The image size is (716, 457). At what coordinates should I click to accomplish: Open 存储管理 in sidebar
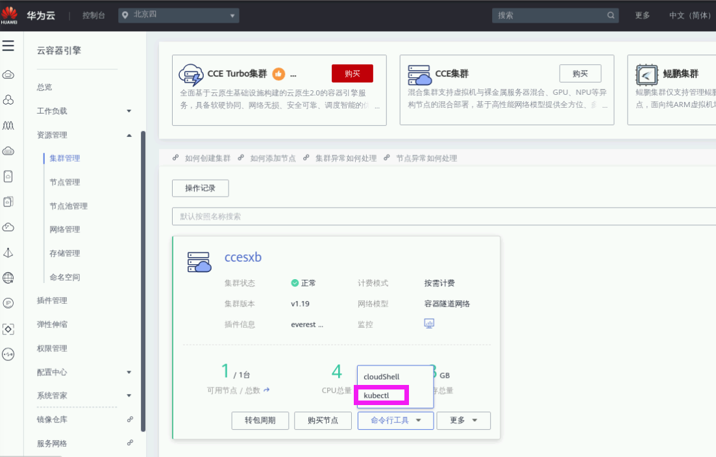coord(65,253)
